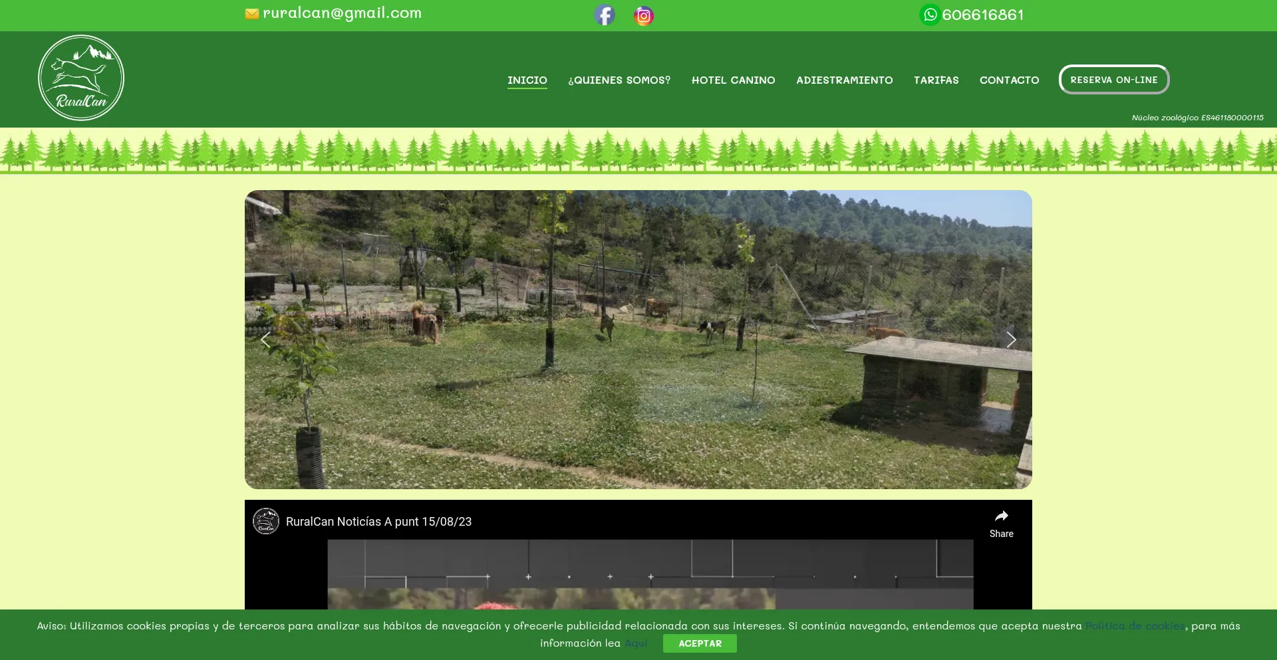Image resolution: width=1277 pixels, height=660 pixels.
Task: Click the WhatsApp icon next to 606616861
Action: (x=930, y=14)
